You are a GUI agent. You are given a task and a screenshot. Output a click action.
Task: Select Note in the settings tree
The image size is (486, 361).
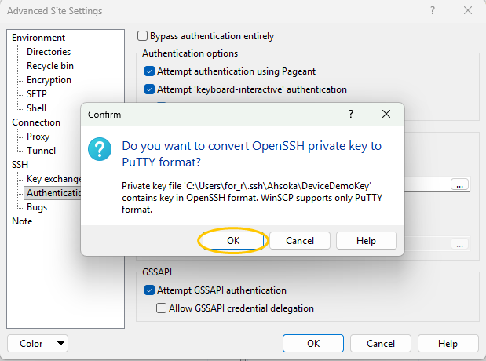point(22,221)
